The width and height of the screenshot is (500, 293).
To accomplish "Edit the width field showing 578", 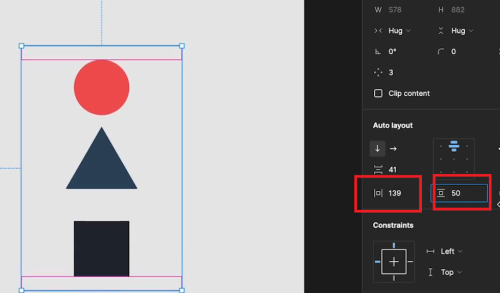I will (x=395, y=10).
